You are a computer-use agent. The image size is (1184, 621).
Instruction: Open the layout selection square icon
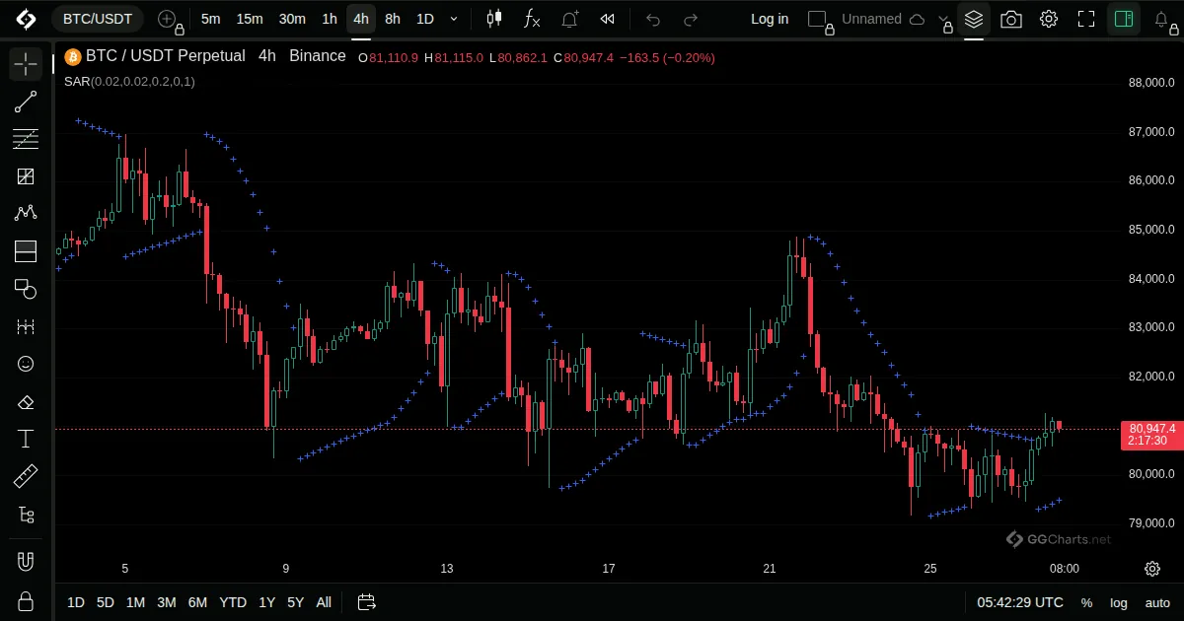pos(817,19)
